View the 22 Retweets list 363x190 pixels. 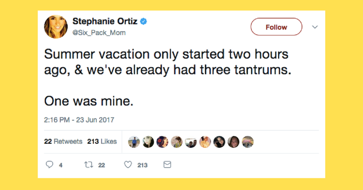pyautogui.click(x=63, y=141)
